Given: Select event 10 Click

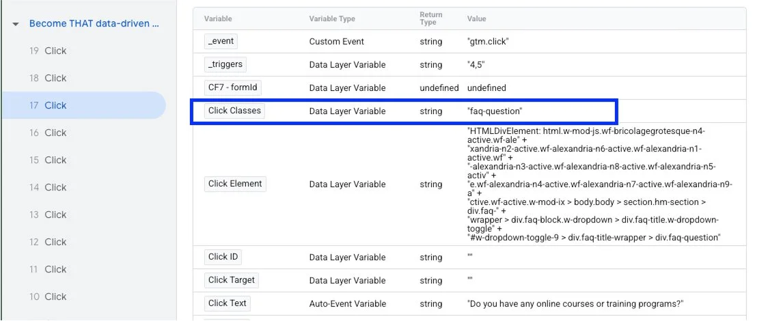Looking at the screenshot, I should point(48,296).
